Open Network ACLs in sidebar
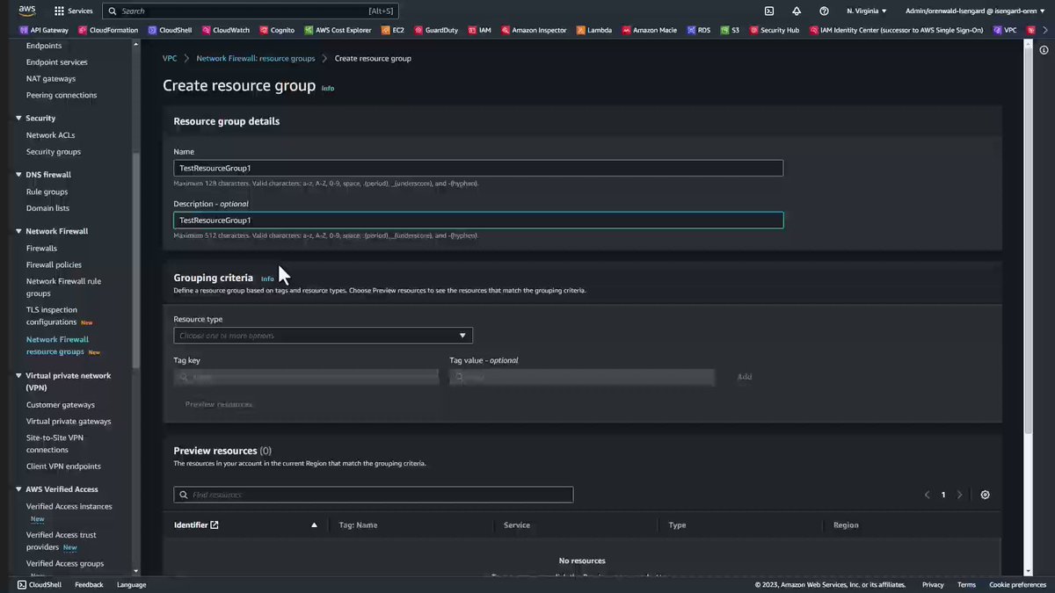Screen dimensions: 1055x593 (50, 135)
